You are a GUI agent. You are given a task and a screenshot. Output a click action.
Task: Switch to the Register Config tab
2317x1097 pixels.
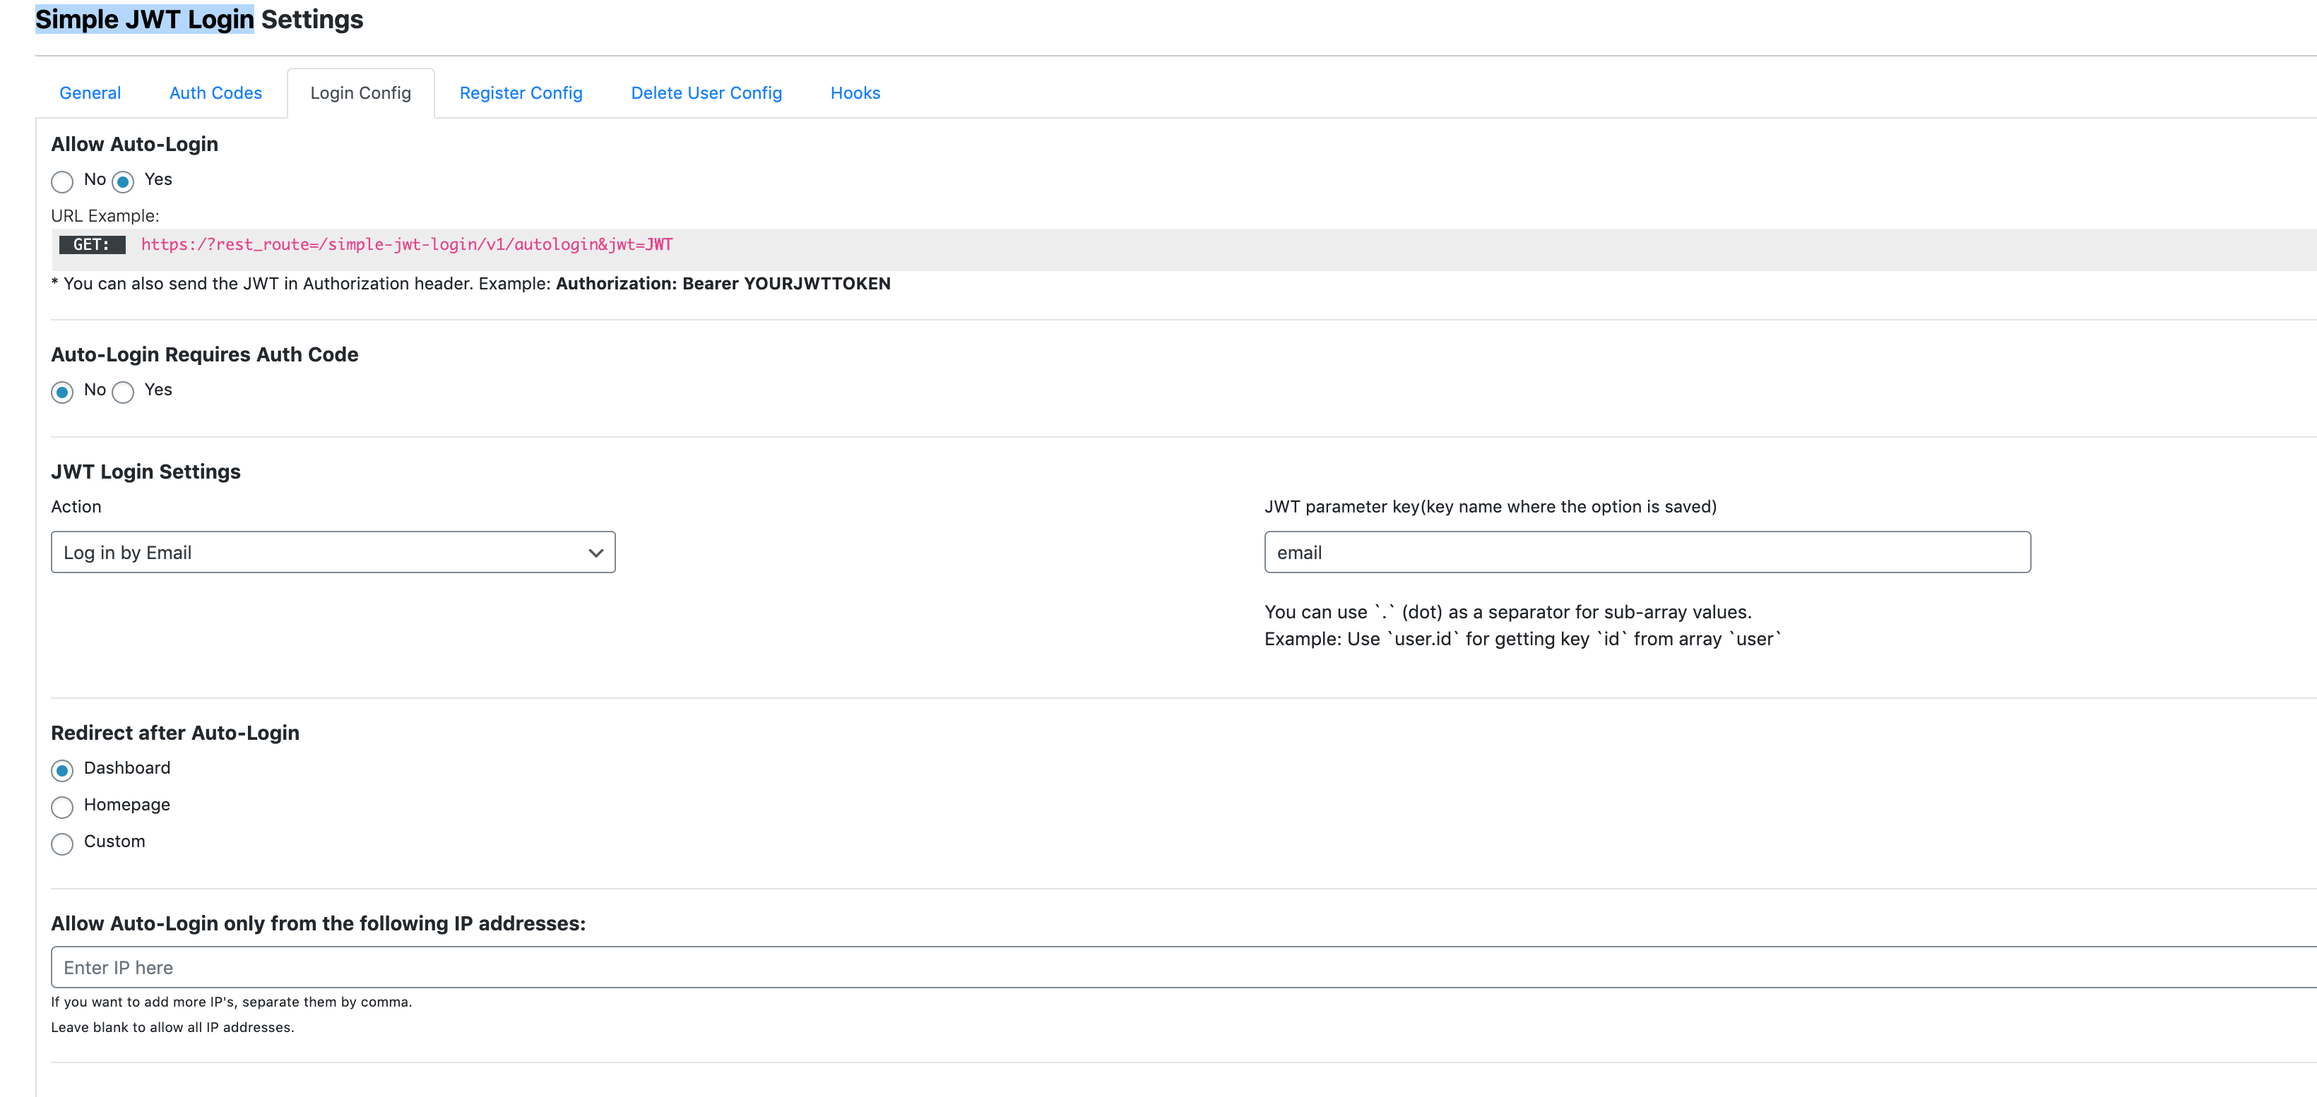pos(521,92)
